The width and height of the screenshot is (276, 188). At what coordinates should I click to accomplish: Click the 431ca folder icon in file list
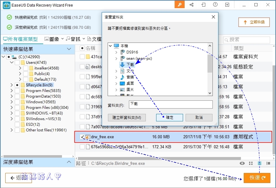tap(88, 57)
